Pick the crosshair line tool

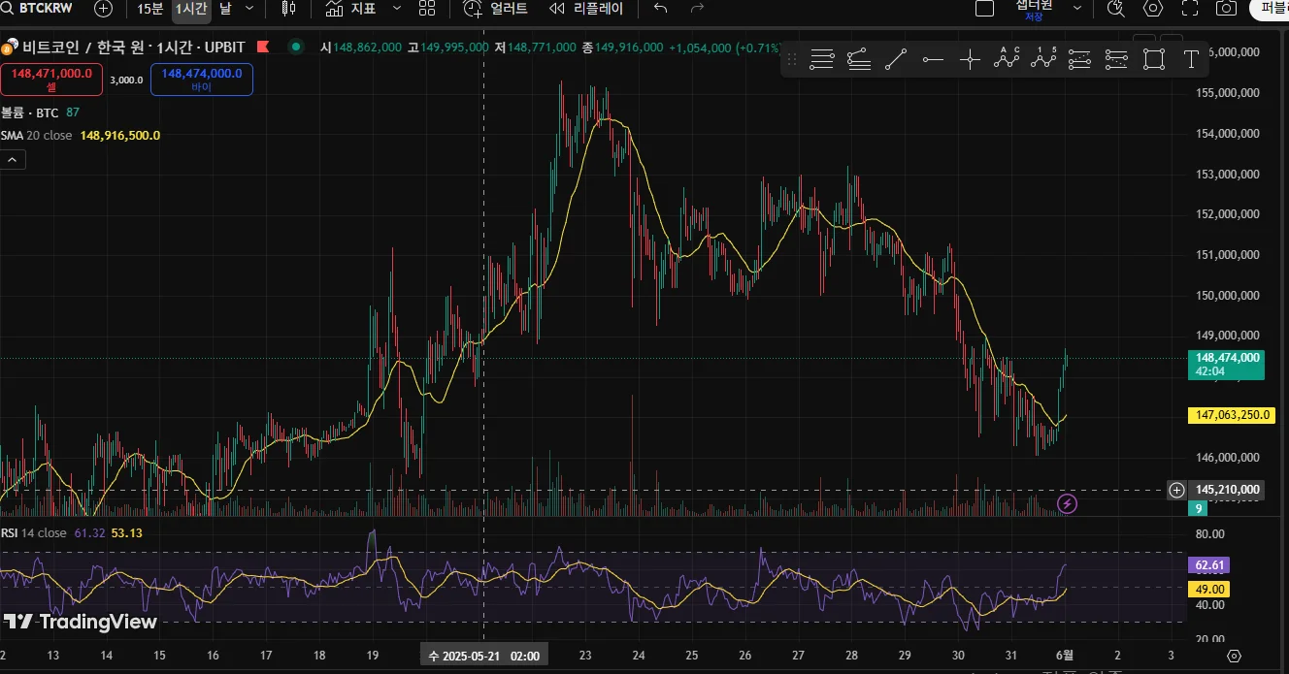(x=970, y=60)
